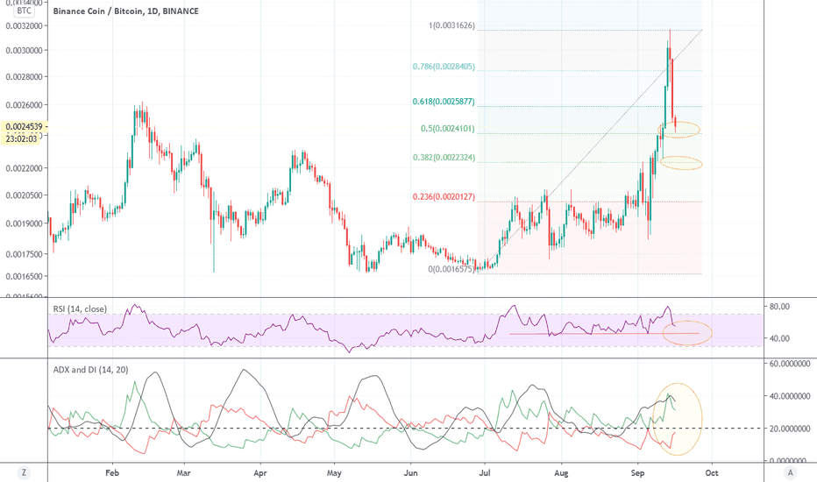
Task: Click the 0.236(0.0020127) Fibonacci label
Action: tap(444, 196)
